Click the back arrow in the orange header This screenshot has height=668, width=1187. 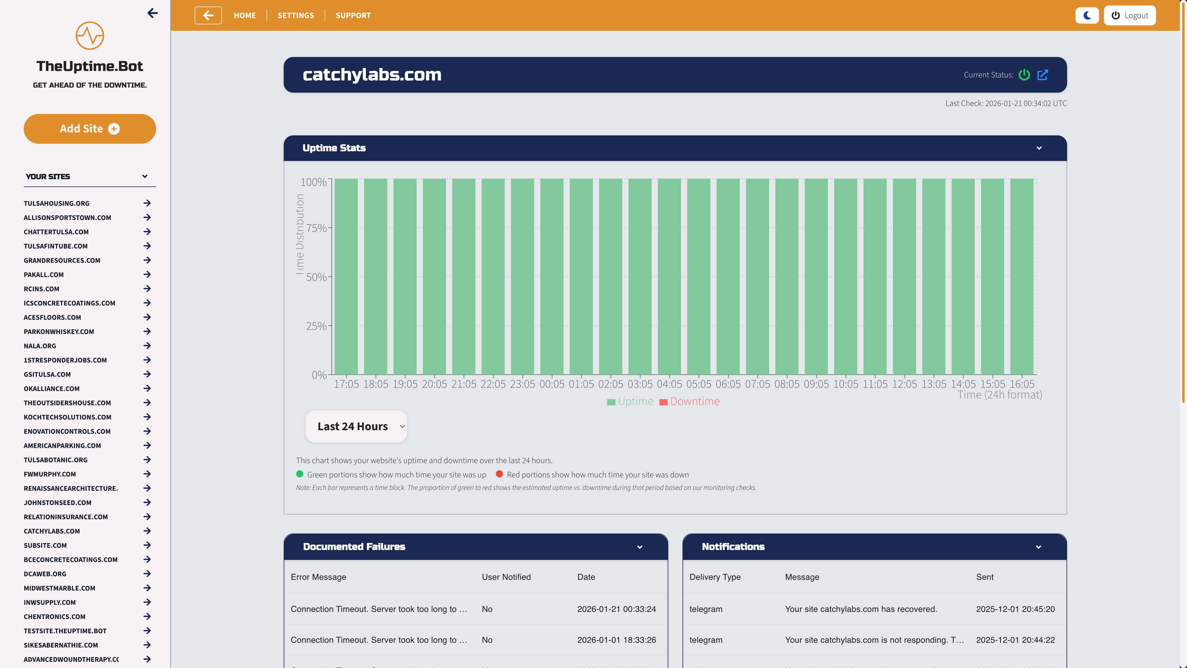[208, 15]
